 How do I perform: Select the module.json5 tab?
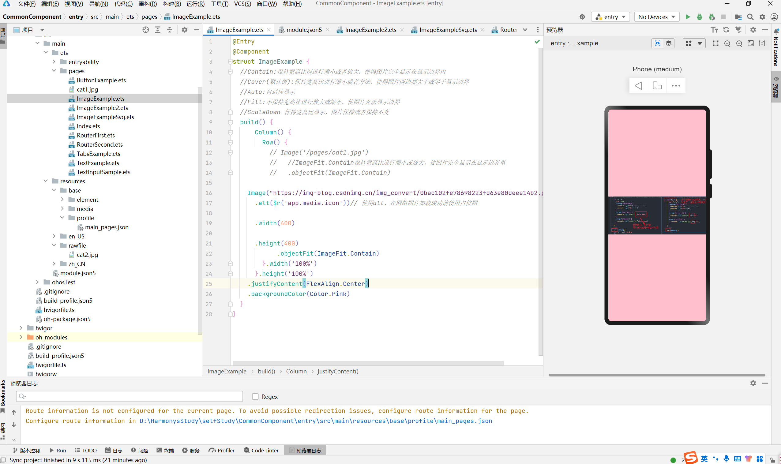302,29
